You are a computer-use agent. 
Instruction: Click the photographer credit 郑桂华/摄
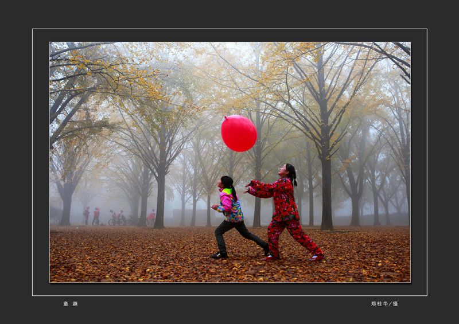coord(384,304)
